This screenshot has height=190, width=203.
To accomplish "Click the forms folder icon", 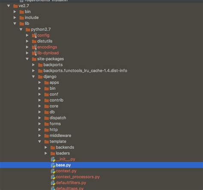I will coord(47,124).
